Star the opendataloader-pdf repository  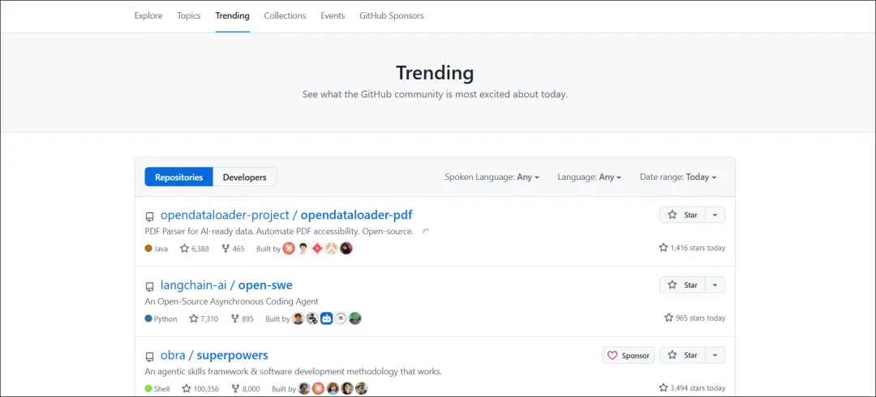tap(683, 215)
